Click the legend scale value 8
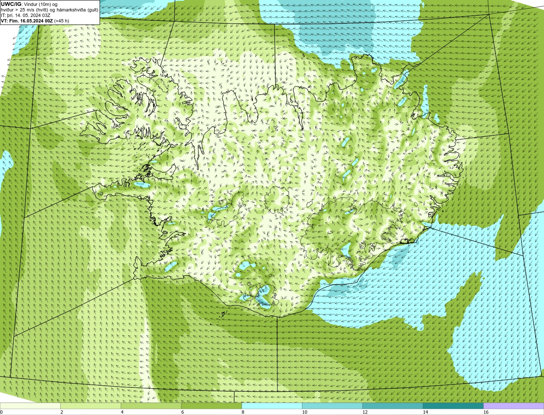This screenshot has width=544, height=415. [243, 412]
